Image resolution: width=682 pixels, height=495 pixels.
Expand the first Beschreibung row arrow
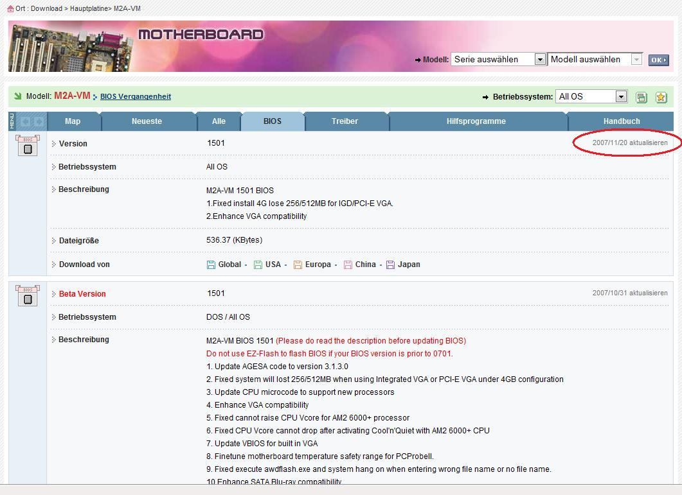pos(54,189)
